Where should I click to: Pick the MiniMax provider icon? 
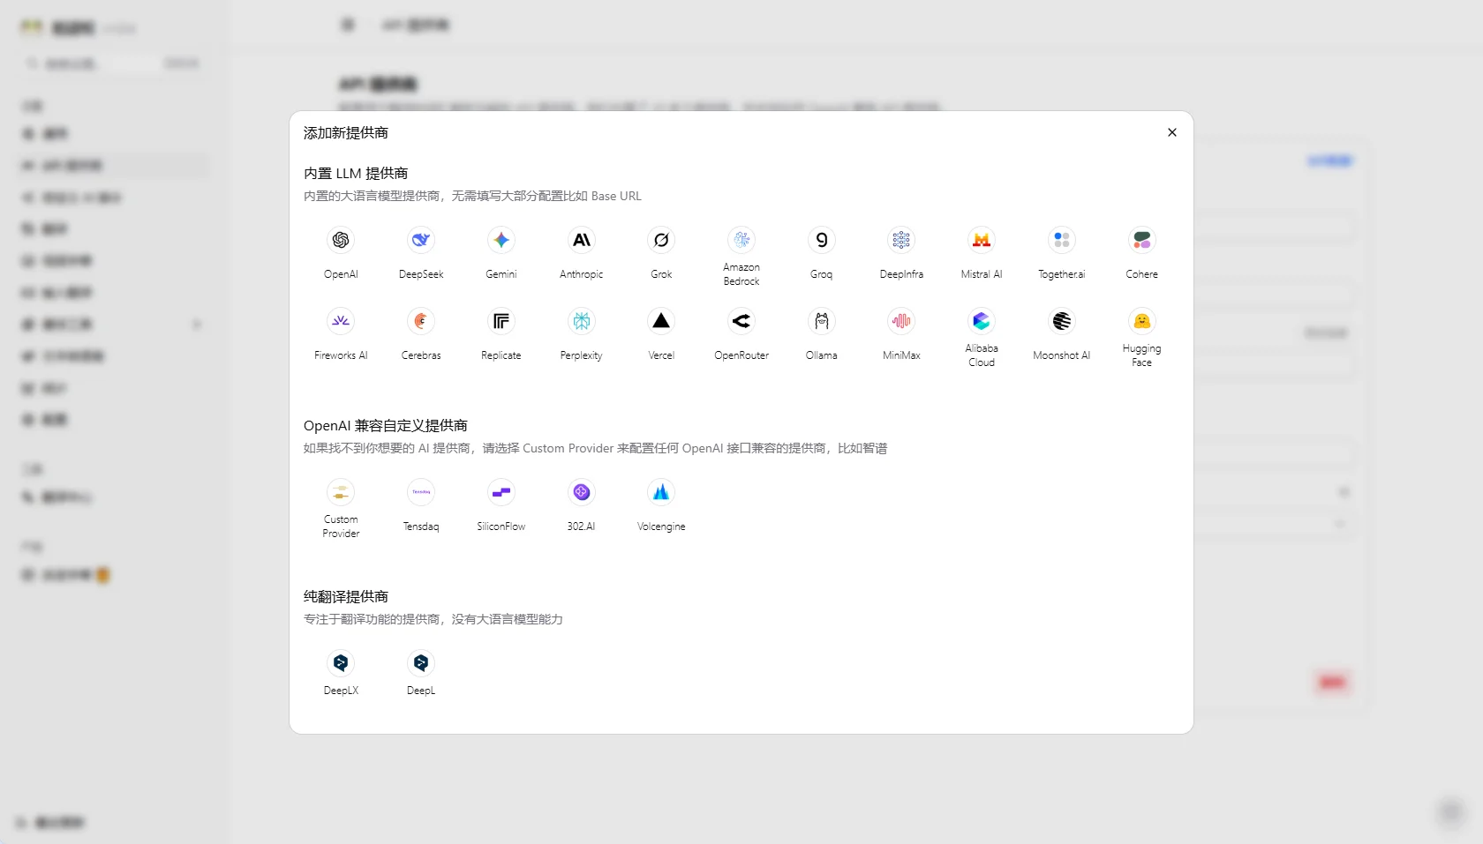[901, 321]
